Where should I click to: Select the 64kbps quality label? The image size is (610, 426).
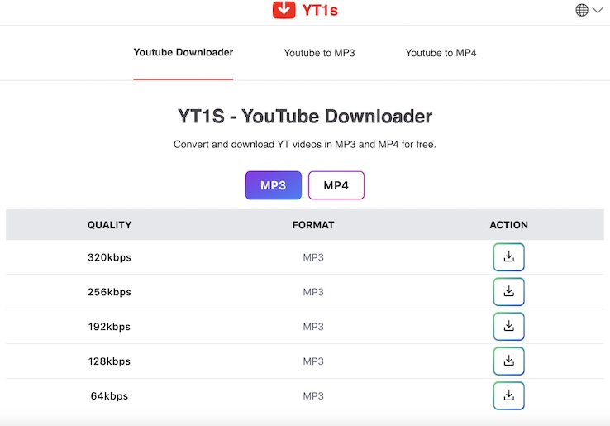(109, 396)
